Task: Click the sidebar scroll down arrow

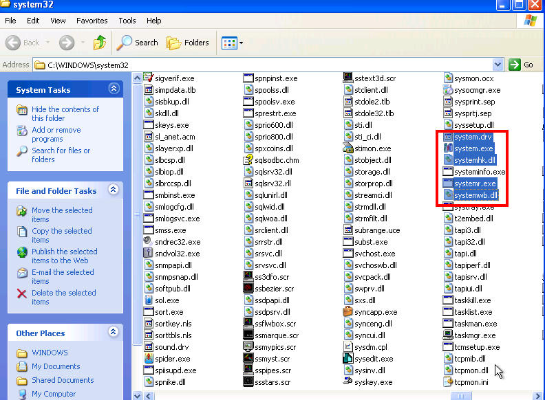Action: click(x=138, y=395)
